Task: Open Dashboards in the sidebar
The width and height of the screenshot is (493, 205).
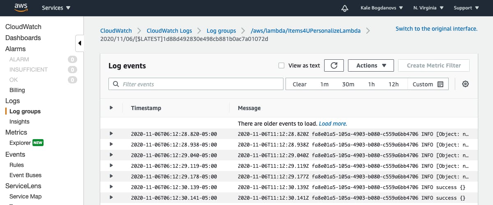Action: tap(23, 38)
